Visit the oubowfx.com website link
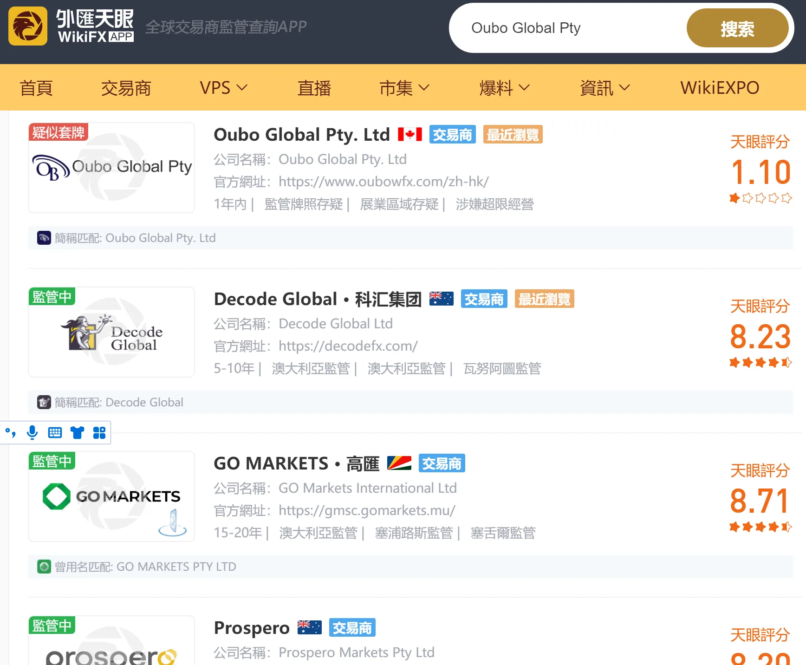Screen dimensions: 806x665 tap(383, 182)
